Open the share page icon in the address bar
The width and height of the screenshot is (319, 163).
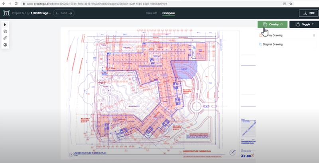pyautogui.click(x=284, y=4)
